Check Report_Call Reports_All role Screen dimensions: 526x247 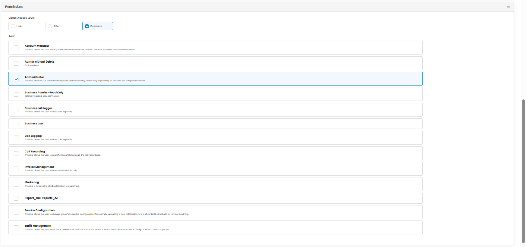click(16, 198)
